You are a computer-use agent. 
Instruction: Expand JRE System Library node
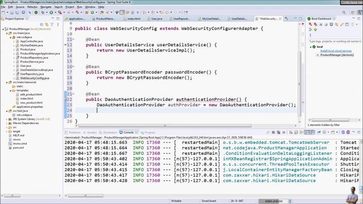[x=7, y=119]
